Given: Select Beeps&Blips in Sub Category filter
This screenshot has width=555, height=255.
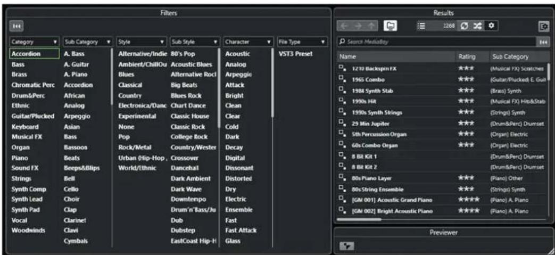Looking at the screenshot, I should click(82, 168).
